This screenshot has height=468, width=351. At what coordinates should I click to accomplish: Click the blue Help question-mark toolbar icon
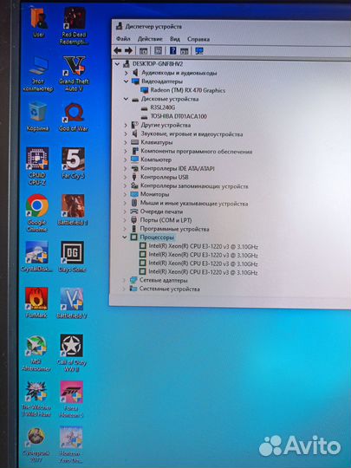[172, 51]
